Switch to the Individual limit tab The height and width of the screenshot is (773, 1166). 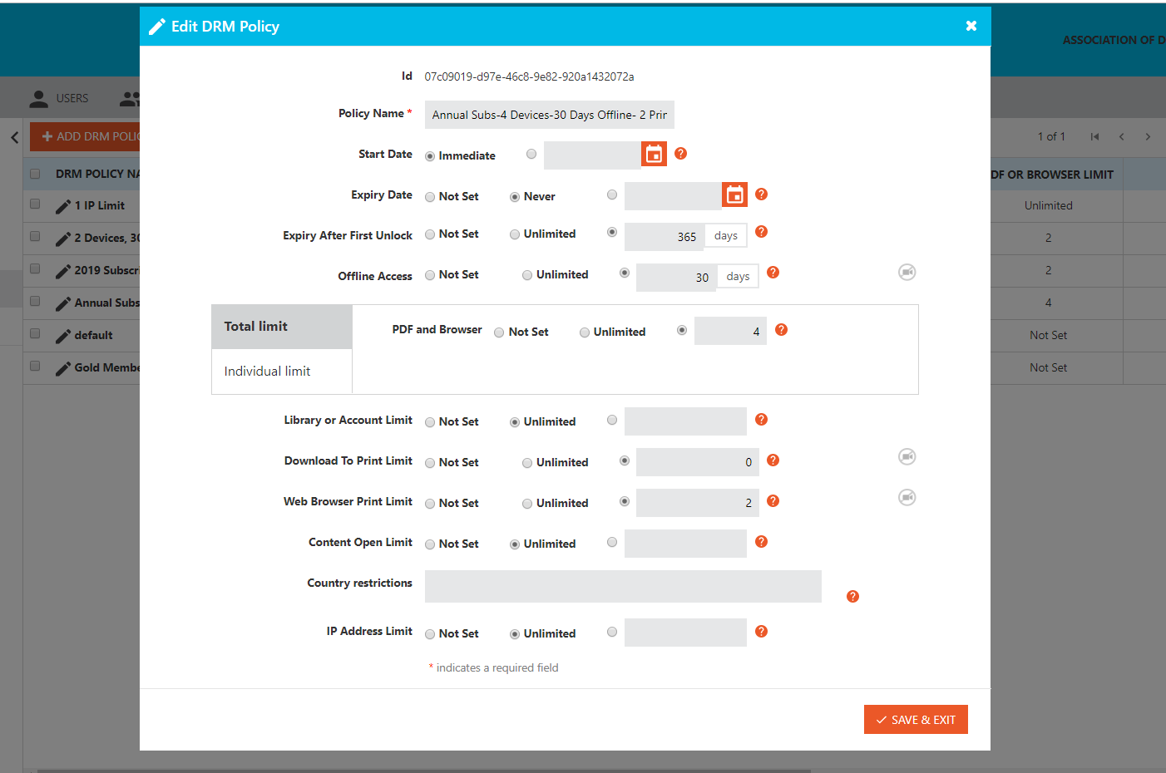(266, 371)
